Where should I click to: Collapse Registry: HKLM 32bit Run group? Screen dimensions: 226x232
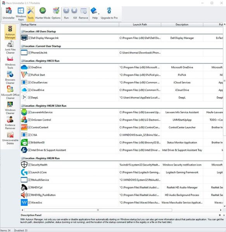(22, 106)
